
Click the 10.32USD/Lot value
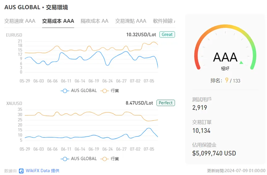(141, 35)
